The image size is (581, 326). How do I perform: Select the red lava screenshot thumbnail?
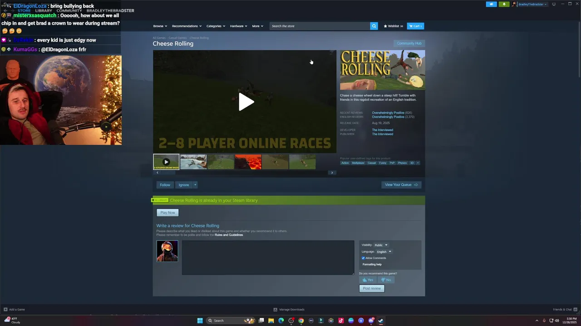pos(248,162)
